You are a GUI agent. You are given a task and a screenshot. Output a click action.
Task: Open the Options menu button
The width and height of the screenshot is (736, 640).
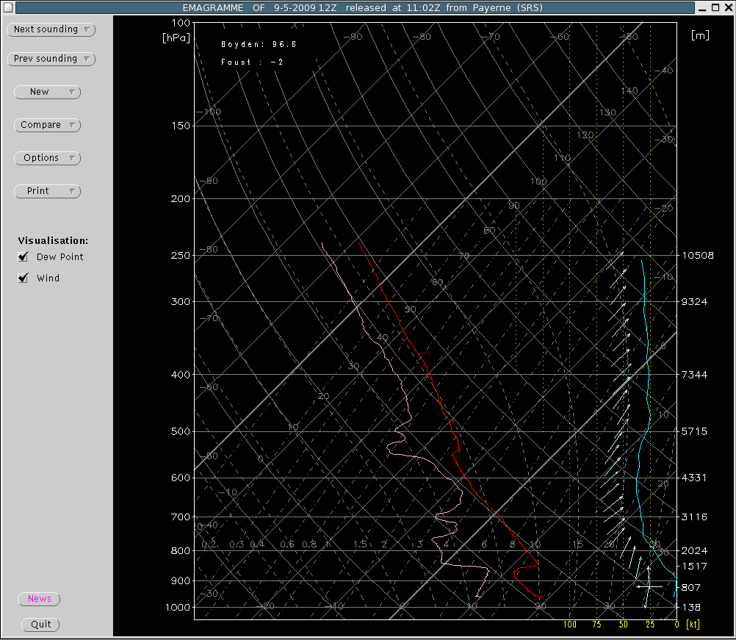48,158
